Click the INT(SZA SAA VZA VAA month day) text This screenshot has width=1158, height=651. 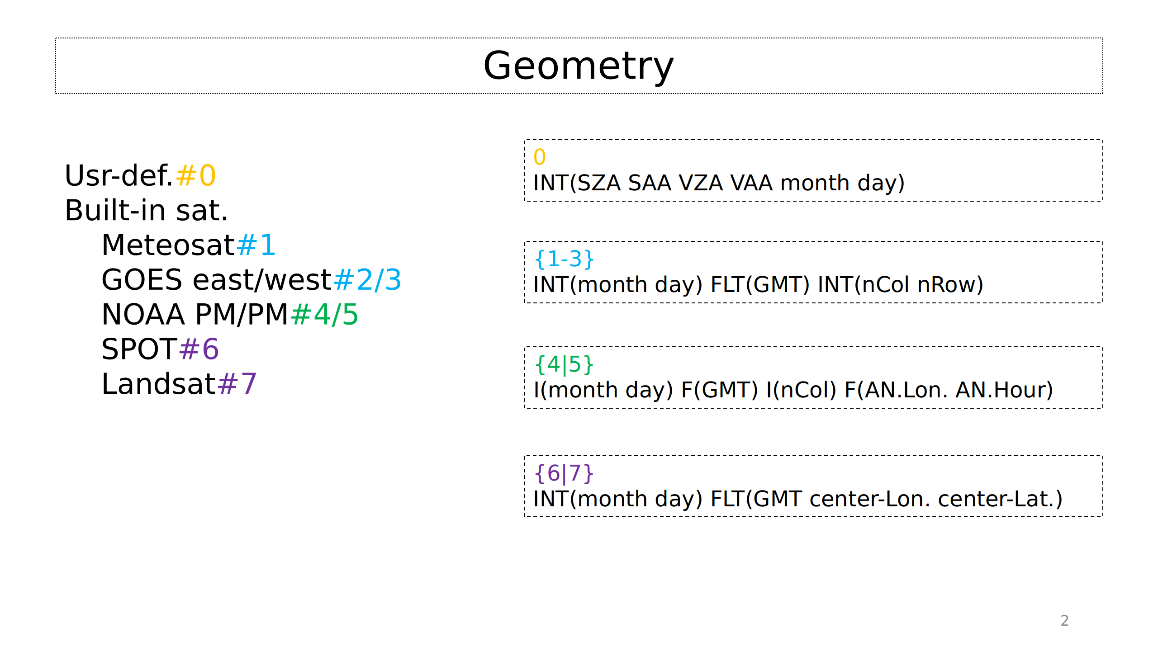[719, 183]
